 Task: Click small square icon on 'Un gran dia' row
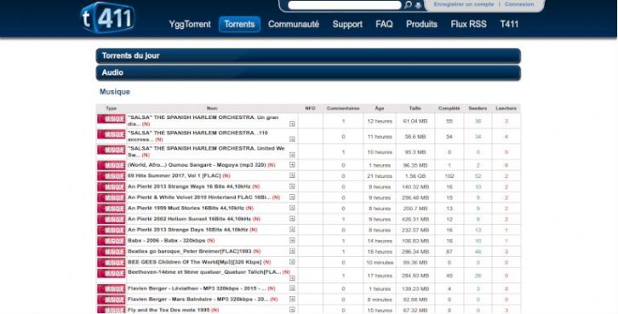[x=292, y=123]
